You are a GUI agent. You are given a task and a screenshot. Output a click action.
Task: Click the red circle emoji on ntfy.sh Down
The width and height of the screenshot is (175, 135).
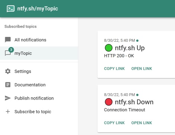click(x=109, y=102)
